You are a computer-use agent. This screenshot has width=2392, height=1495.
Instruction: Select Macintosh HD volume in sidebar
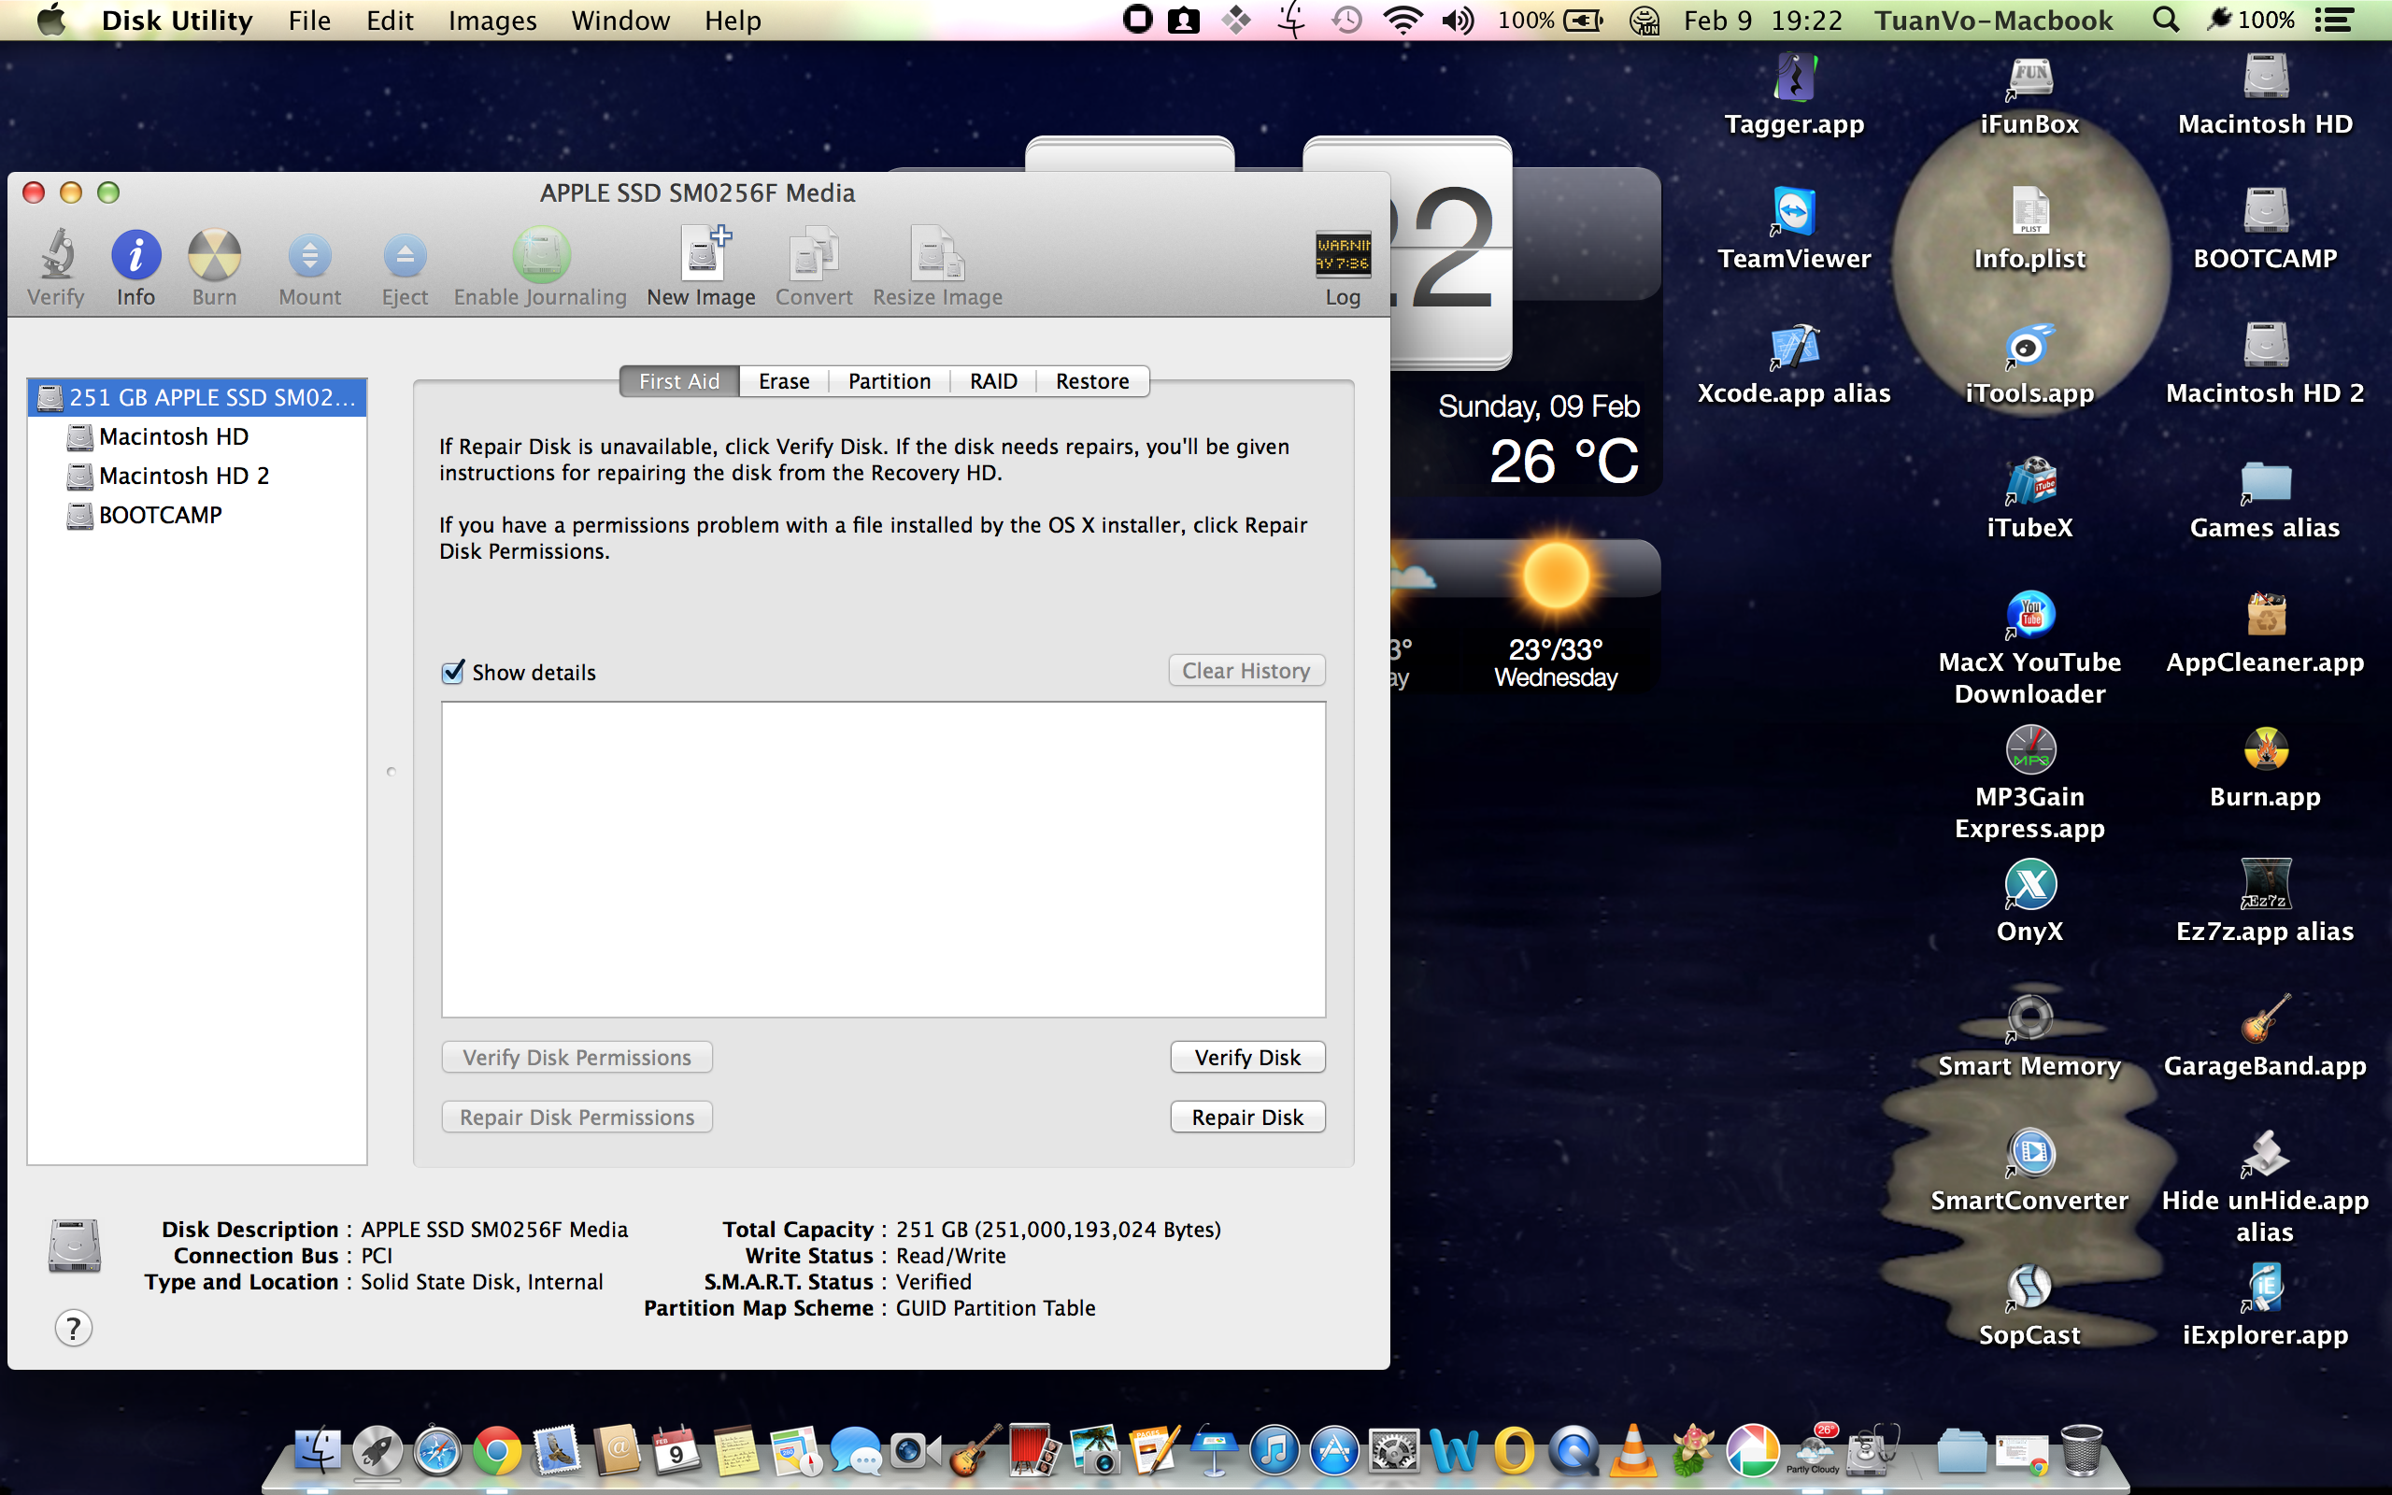pos(198,437)
